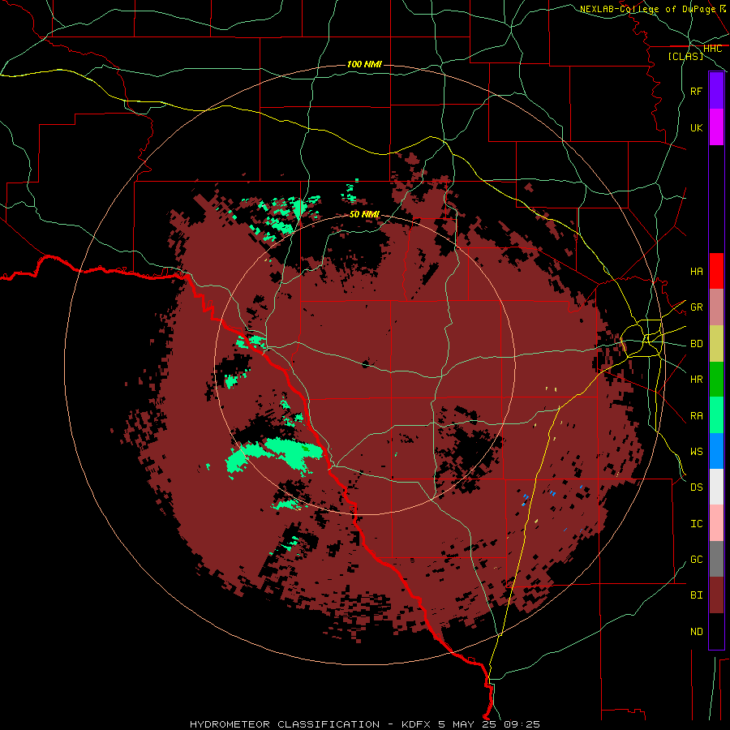Image resolution: width=730 pixels, height=730 pixels.
Task: Click the RA legend label
Action: pos(697,416)
